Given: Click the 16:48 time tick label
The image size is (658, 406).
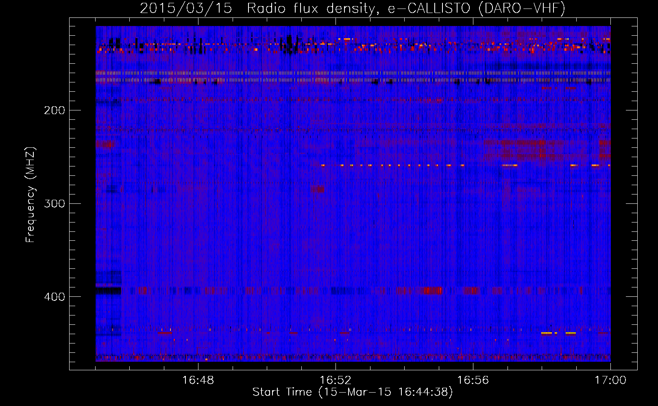Looking at the screenshot, I should 198,380.
